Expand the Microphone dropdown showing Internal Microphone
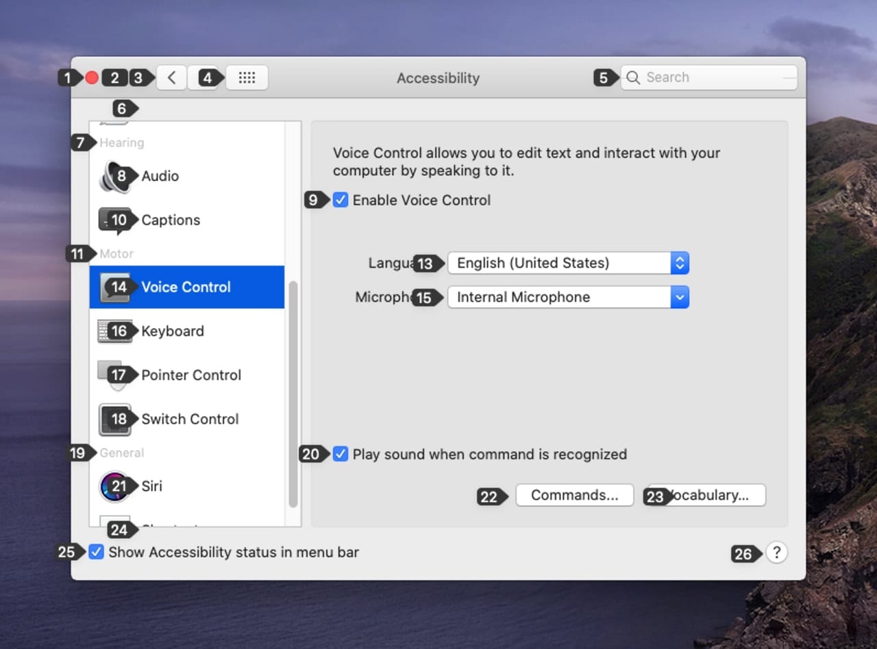Screen dimensions: 877x649 567,297
